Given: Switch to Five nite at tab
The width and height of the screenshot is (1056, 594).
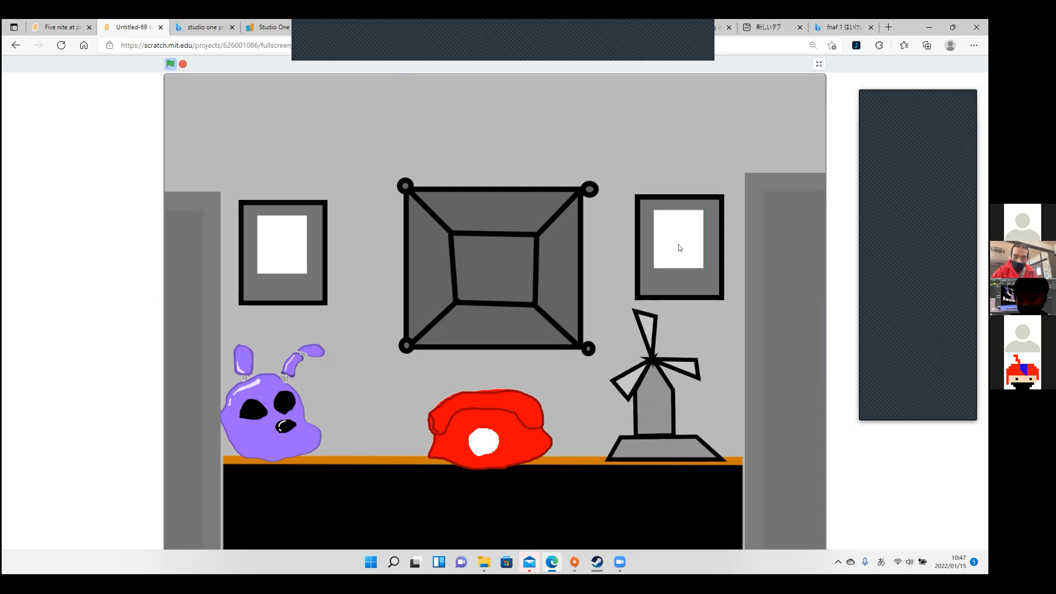Looking at the screenshot, I should (x=62, y=27).
